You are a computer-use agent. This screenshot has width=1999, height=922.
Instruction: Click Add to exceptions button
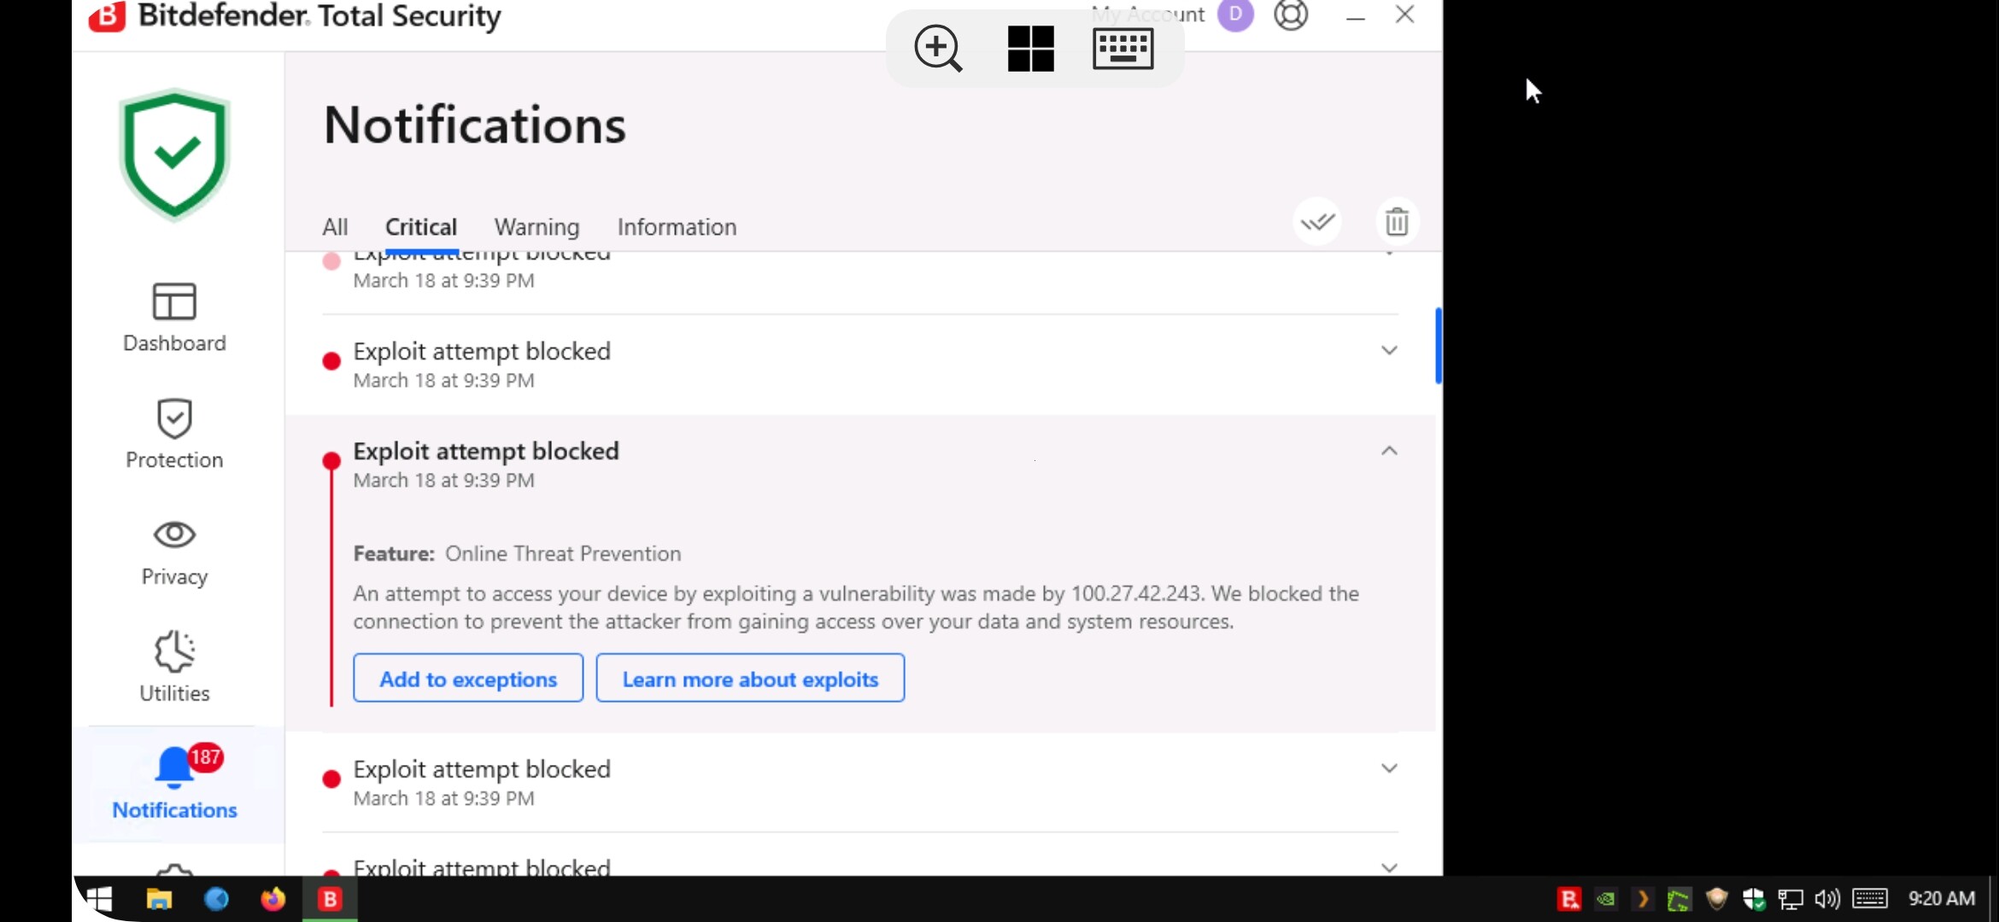(468, 679)
